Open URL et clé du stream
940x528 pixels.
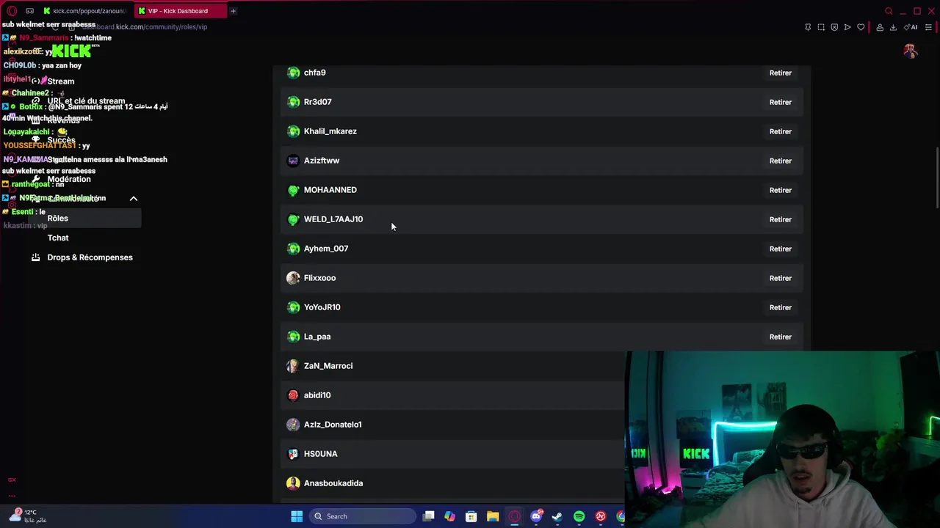click(x=86, y=101)
